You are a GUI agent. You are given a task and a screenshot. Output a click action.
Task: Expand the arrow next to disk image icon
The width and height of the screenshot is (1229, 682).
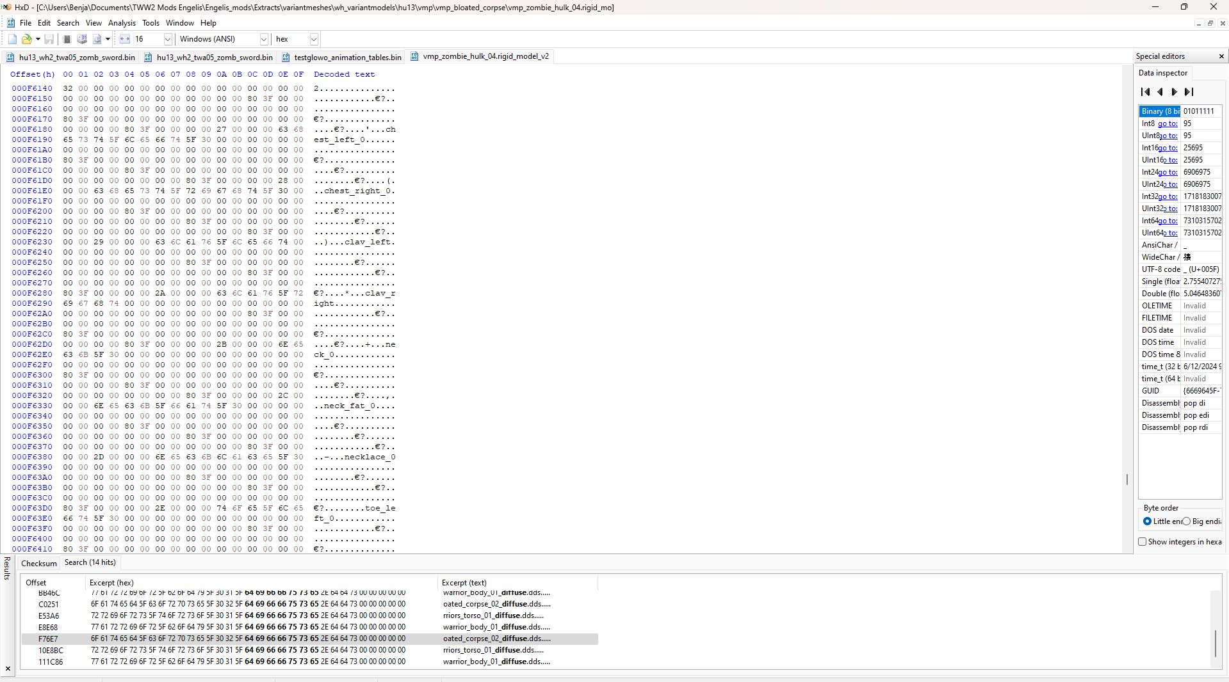click(108, 39)
